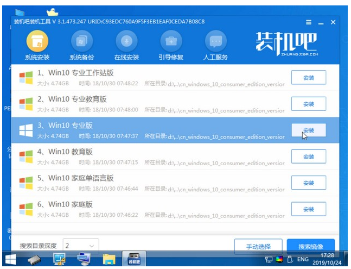Click the 装机吧 app in taskbar

(133, 259)
